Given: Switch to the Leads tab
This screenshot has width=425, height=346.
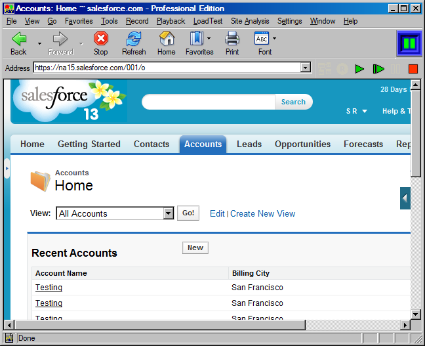Looking at the screenshot, I should (249, 144).
